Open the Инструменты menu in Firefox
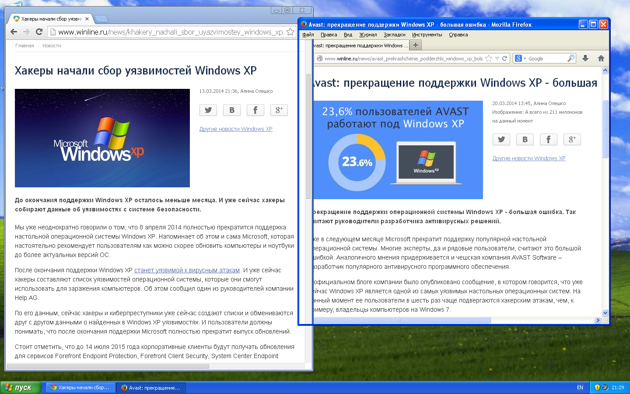Viewport: 630px width, 394px height. 427,35
